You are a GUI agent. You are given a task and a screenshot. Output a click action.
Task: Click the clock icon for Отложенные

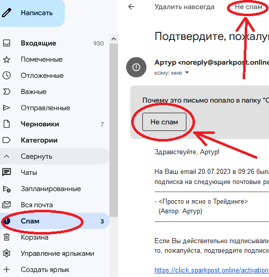click(x=7, y=75)
